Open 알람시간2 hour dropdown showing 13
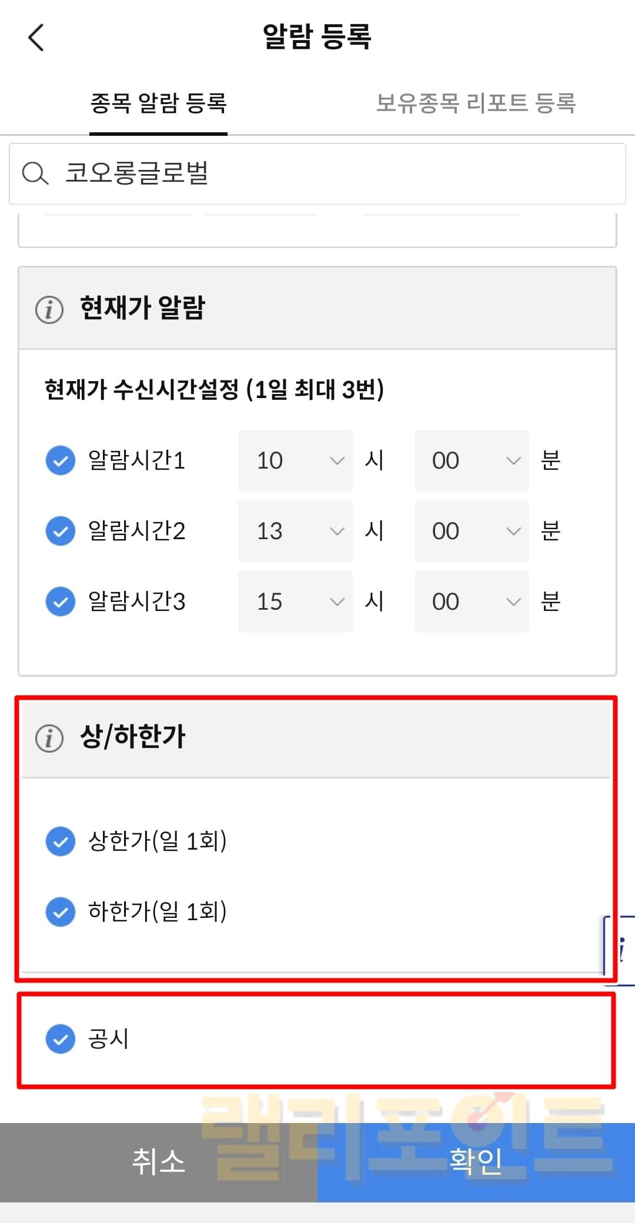Screen dimensions: 635x1223 coord(295,531)
